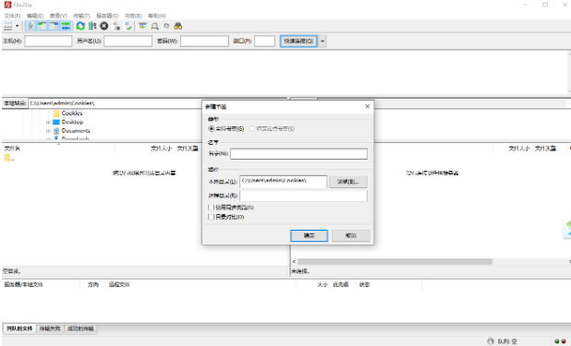The width and height of the screenshot is (571, 346).
Task: Sort local list by 文件大小 column
Action: pyautogui.click(x=162, y=149)
